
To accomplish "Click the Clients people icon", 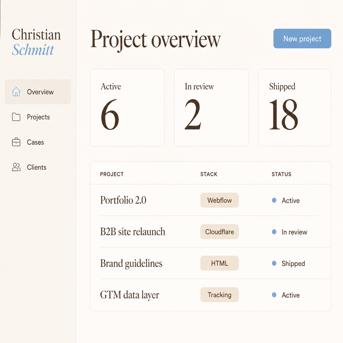I will coord(16,167).
